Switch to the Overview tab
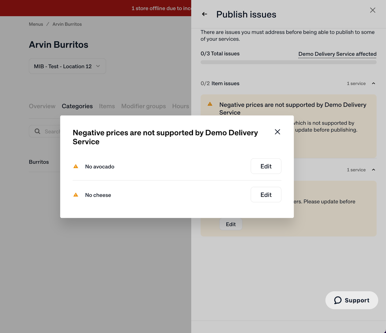This screenshot has width=386, height=333. click(x=42, y=106)
